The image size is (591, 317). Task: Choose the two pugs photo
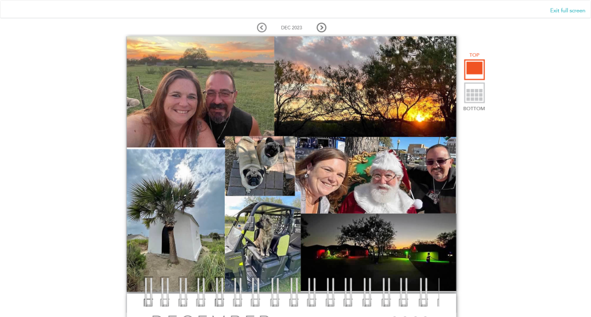(x=259, y=166)
